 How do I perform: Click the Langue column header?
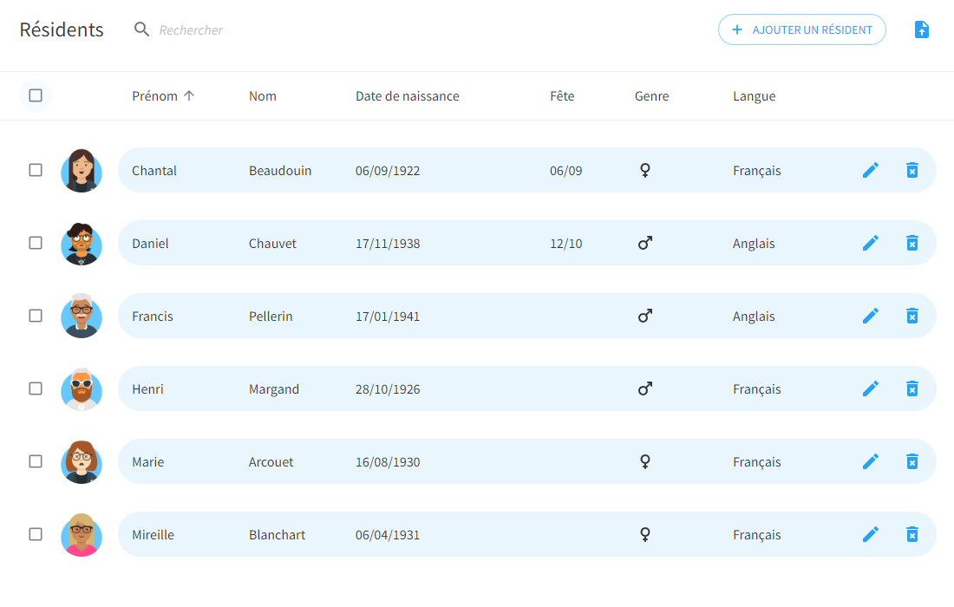(754, 96)
